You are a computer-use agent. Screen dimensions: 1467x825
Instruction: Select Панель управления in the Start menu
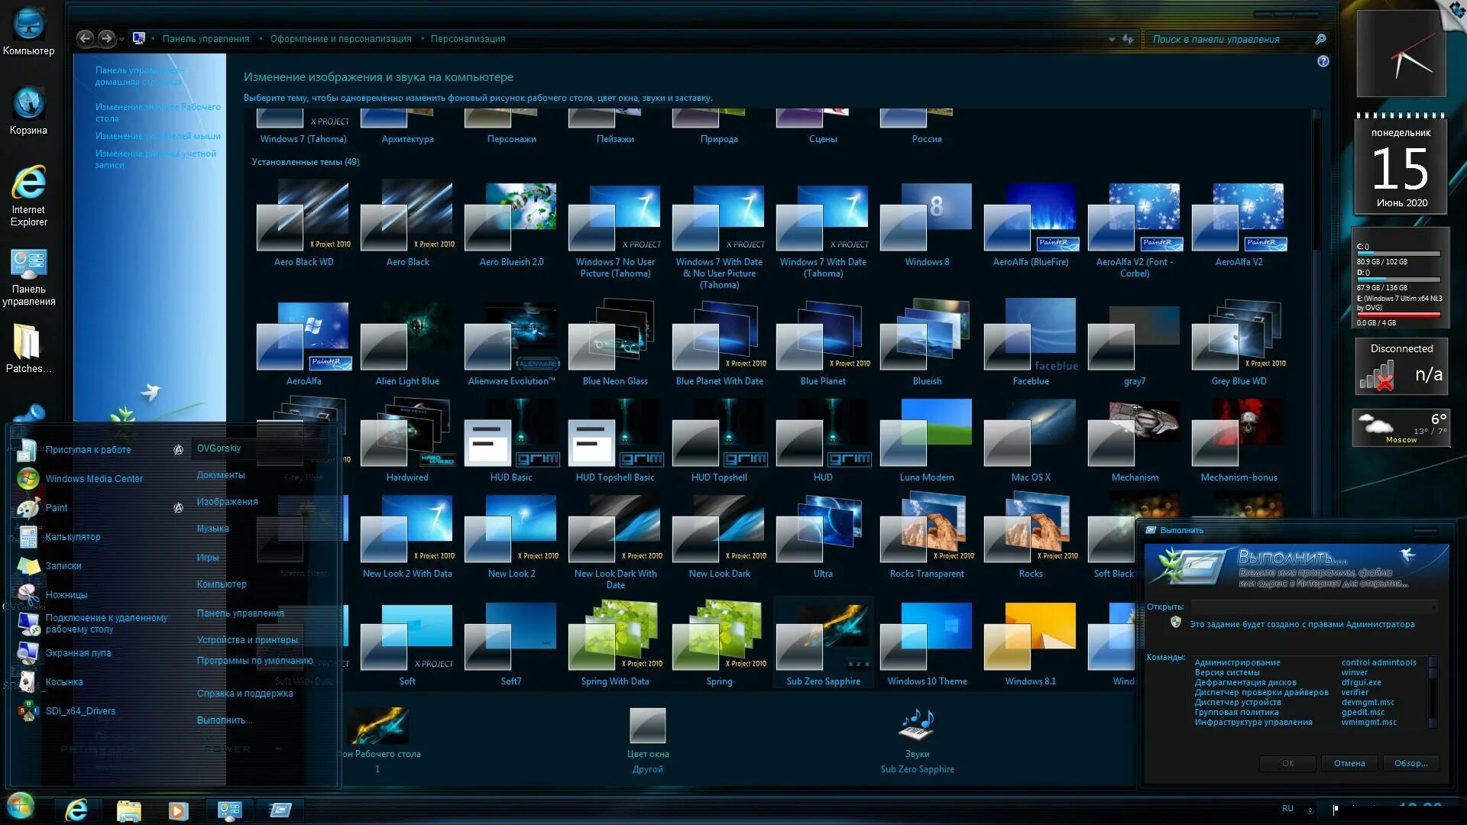click(x=240, y=613)
